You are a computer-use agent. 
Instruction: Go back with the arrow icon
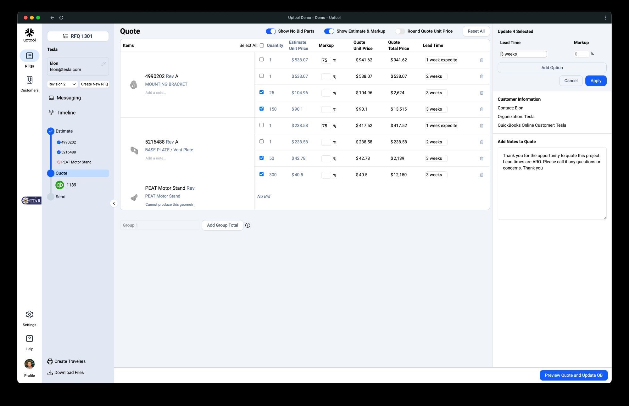point(52,18)
